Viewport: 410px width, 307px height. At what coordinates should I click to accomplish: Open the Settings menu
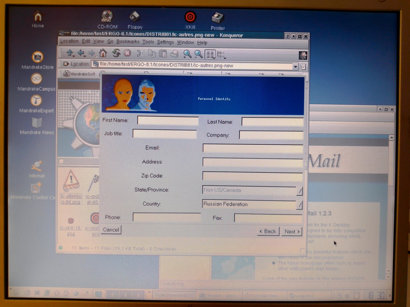point(165,42)
